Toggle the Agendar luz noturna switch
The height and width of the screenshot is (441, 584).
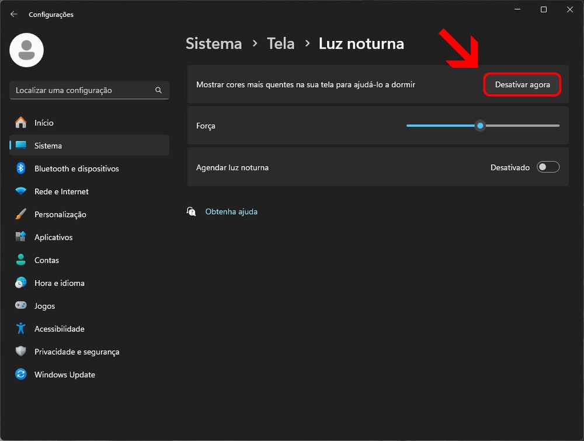(548, 167)
